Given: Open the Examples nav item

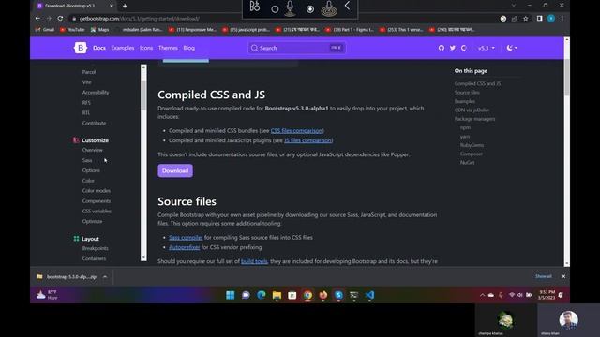Looking at the screenshot, I should pos(123,48).
